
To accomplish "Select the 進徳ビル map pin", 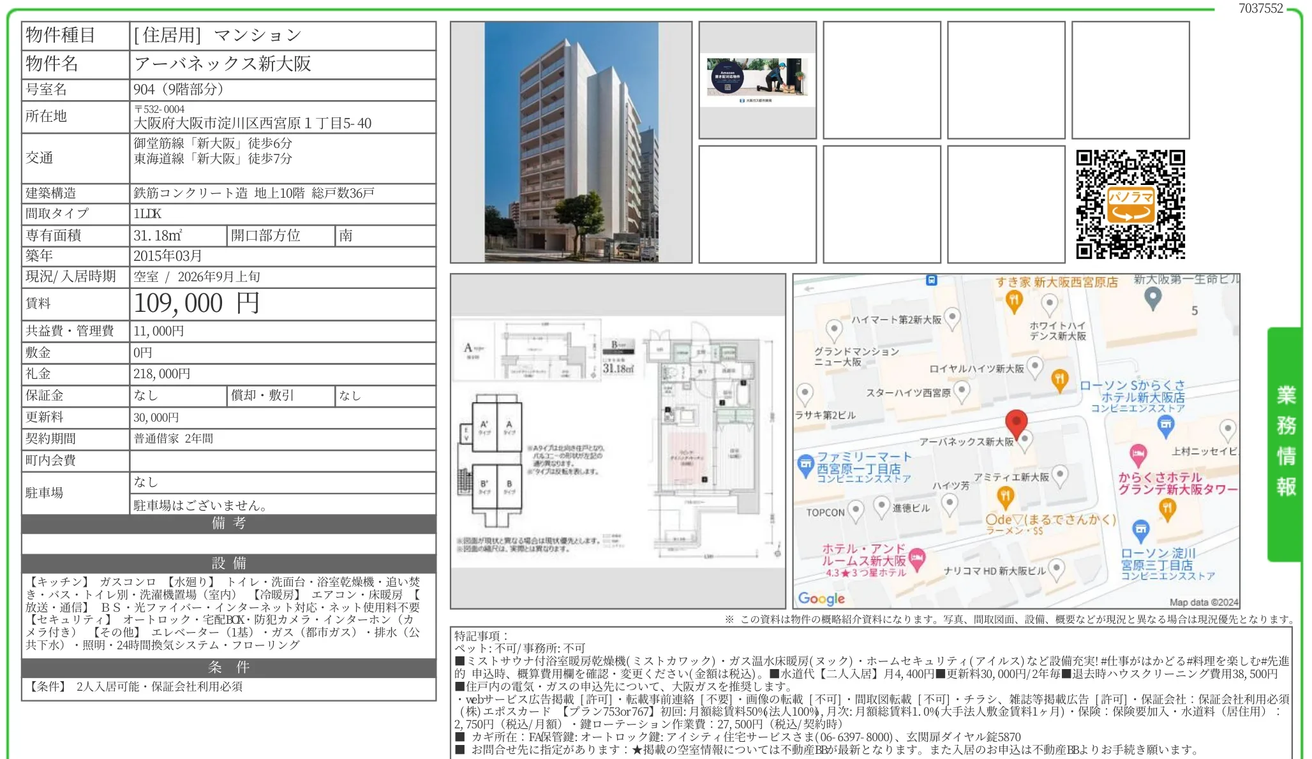I will click(x=882, y=508).
